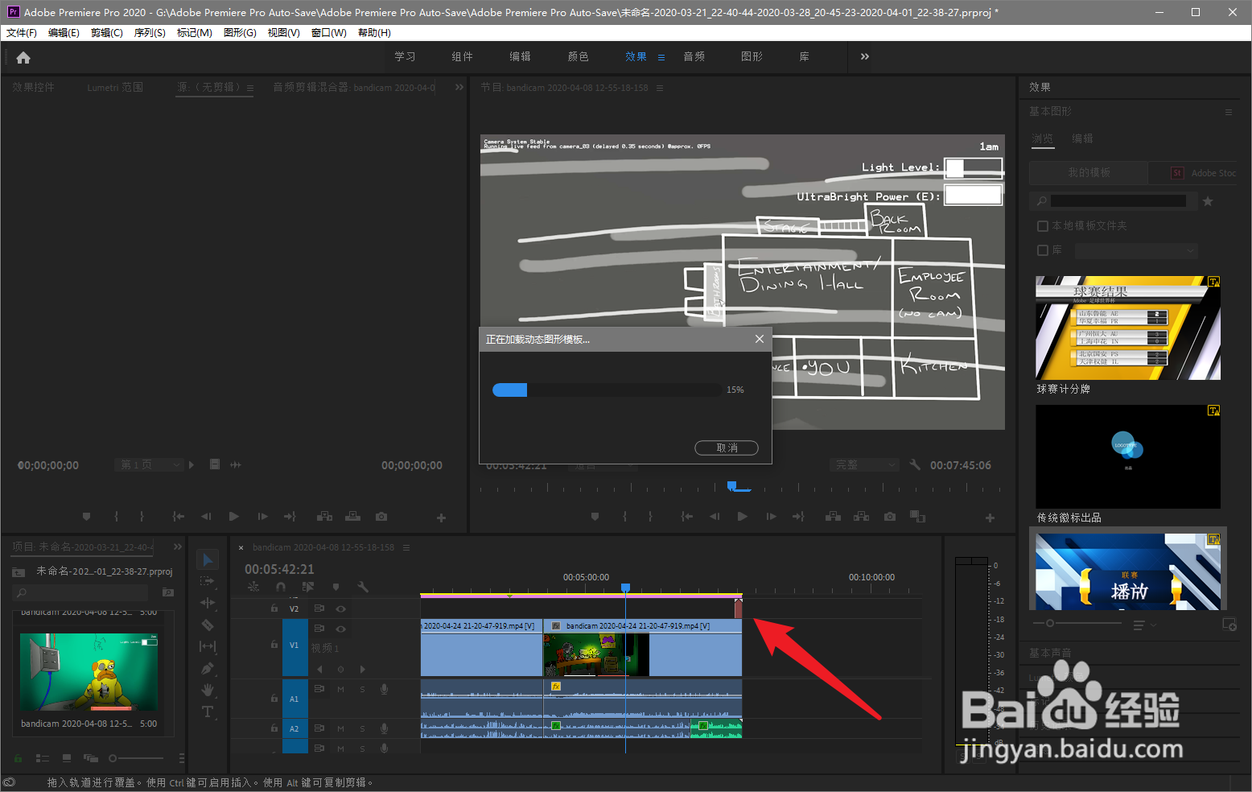The image size is (1252, 792).
Task: Switch to the 颜色 workspace
Action: coord(578,56)
